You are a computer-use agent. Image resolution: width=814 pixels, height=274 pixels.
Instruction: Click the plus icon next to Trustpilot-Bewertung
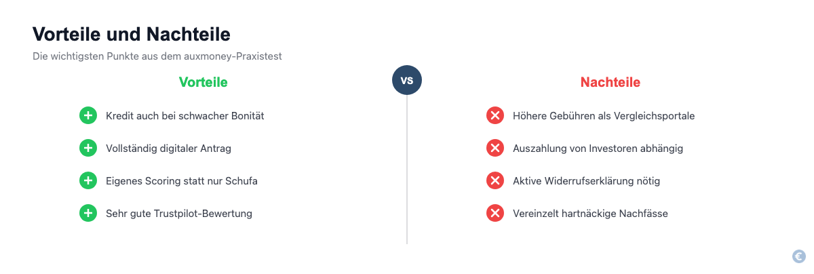[x=88, y=214]
